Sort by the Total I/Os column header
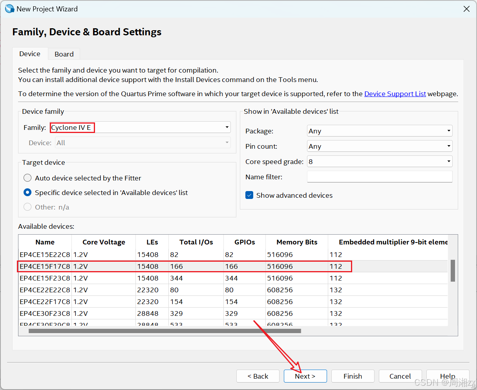 (x=196, y=242)
